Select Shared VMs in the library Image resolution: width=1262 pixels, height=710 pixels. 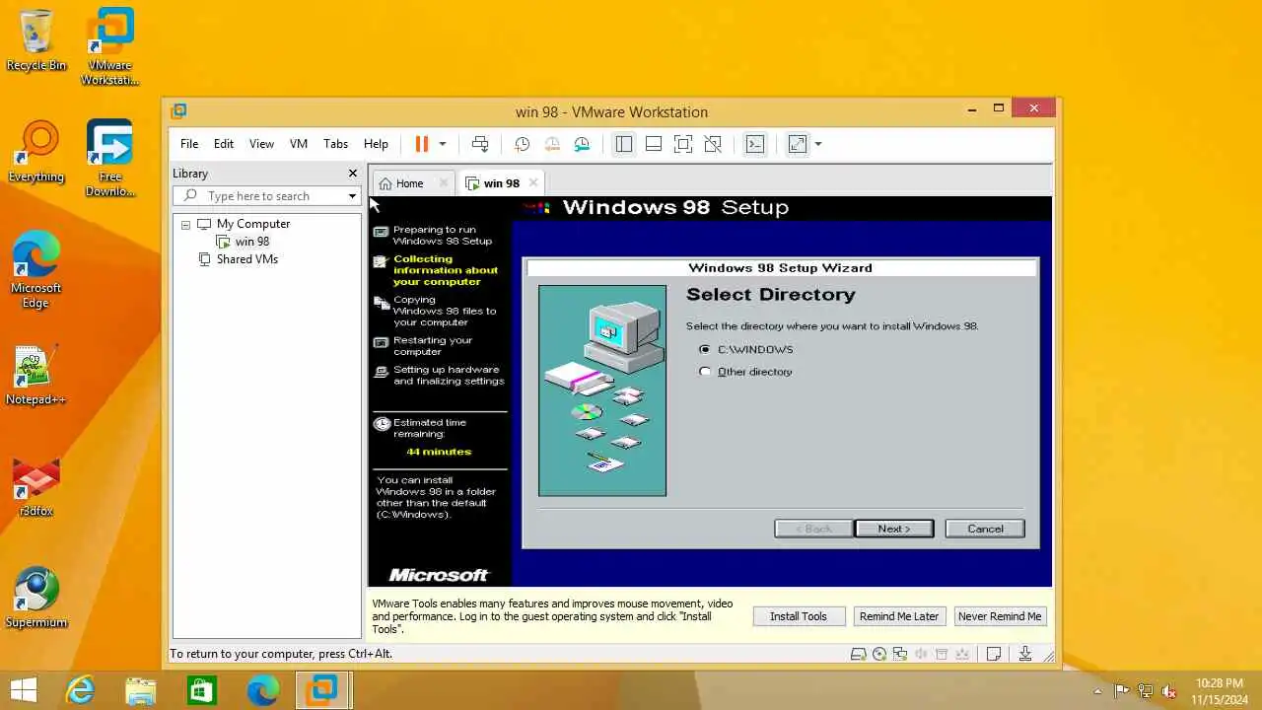point(247,259)
